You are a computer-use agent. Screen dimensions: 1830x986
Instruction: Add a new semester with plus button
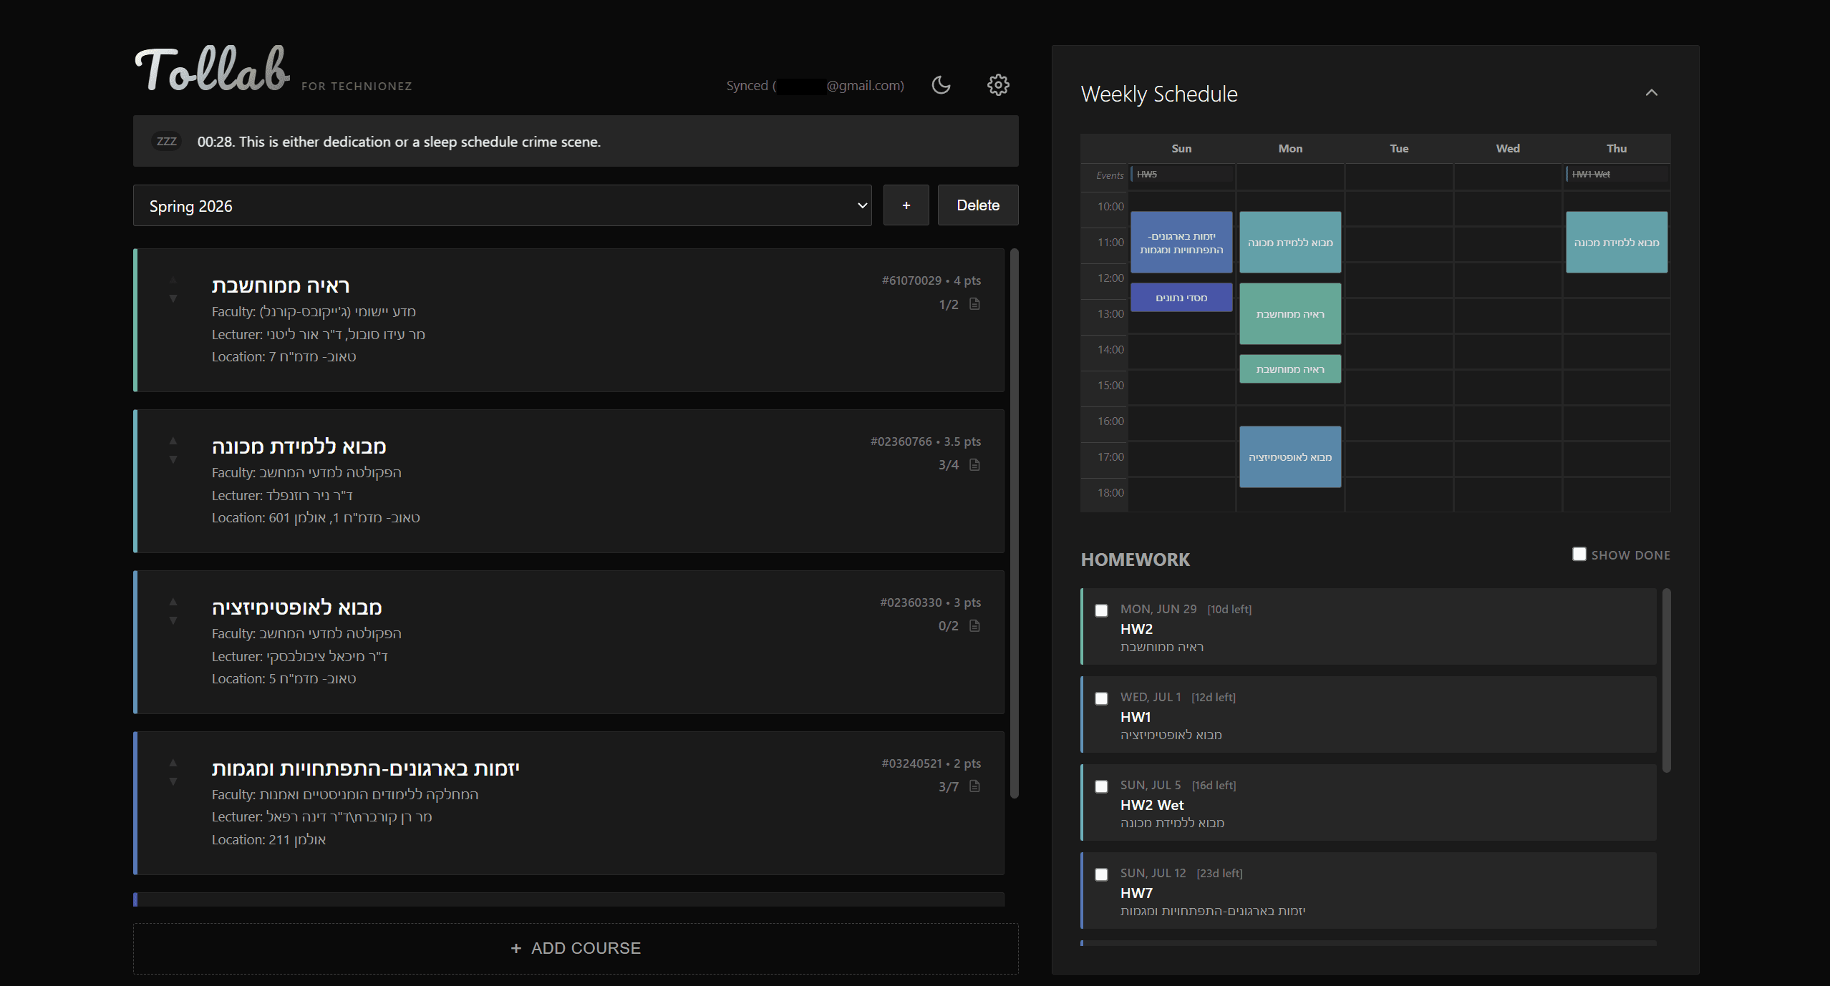point(906,205)
